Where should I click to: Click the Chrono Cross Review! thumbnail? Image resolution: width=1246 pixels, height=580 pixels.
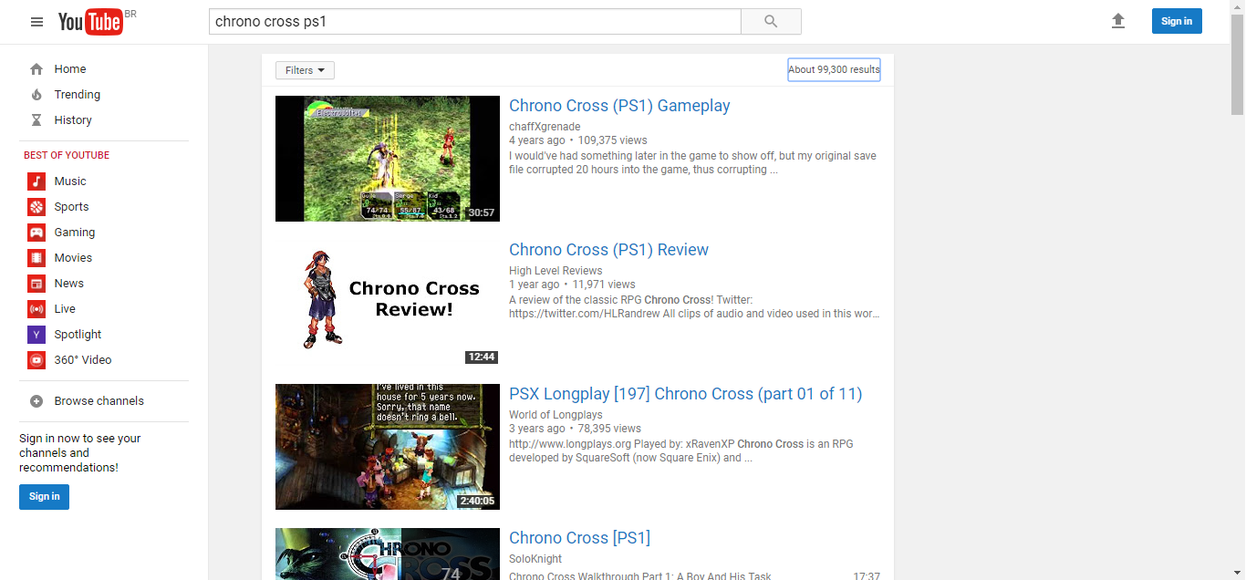[388, 303]
